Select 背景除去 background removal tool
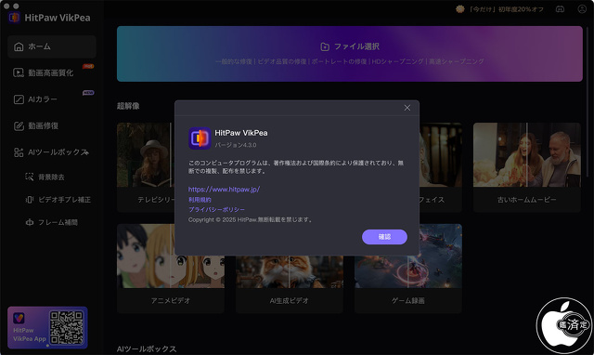This screenshot has height=355, width=594. pos(51,177)
